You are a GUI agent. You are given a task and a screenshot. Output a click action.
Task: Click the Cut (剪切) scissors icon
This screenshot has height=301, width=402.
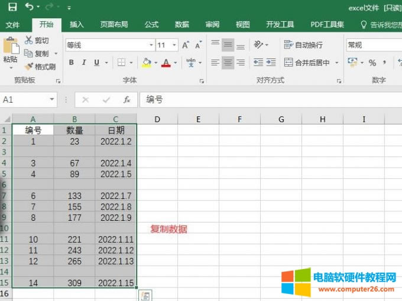[29, 41]
